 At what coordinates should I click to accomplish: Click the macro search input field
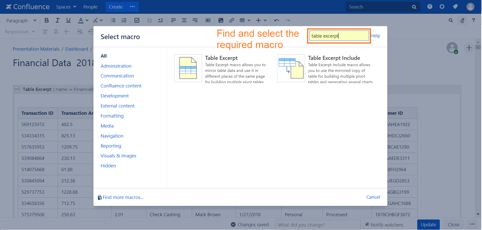[339, 36]
